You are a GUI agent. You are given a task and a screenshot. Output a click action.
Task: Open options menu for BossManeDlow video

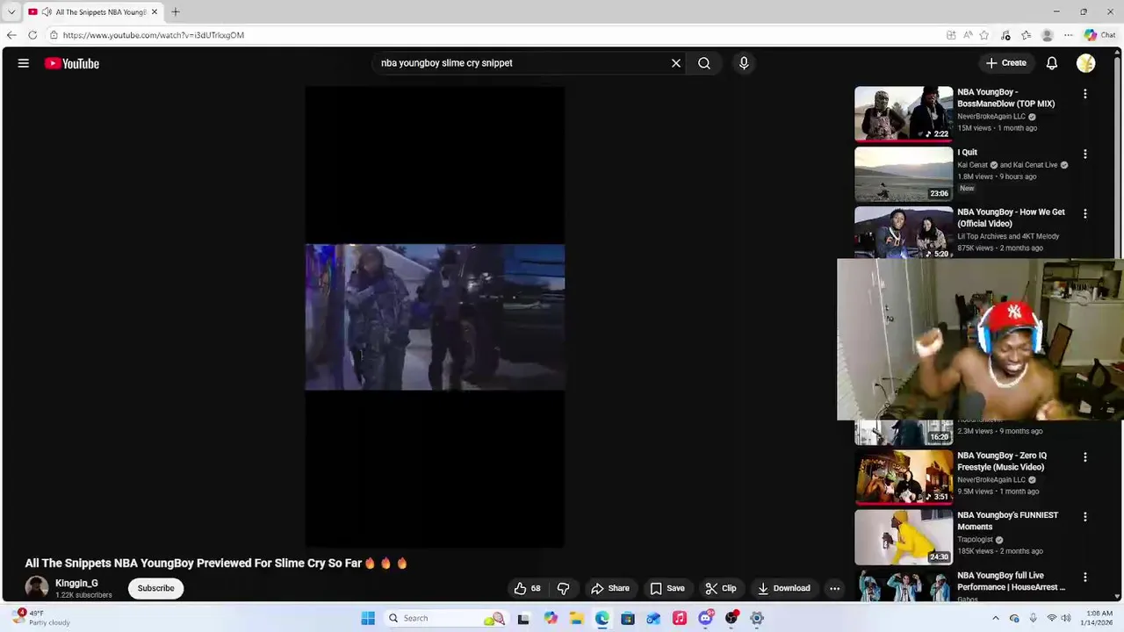point(1085,94)
